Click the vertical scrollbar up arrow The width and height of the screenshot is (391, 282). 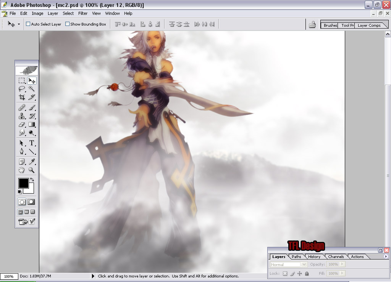388,34
